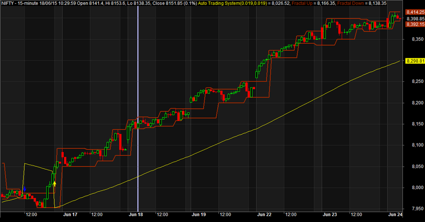This screenshot has height=222, width=425.
Task: Click the yellow buy arrow signal
Action: pos(55,184)
